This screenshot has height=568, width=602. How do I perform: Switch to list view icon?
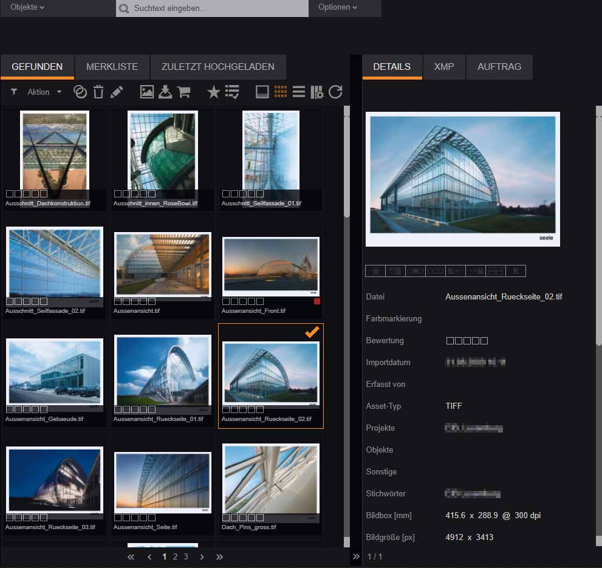[x=299, y=92]
